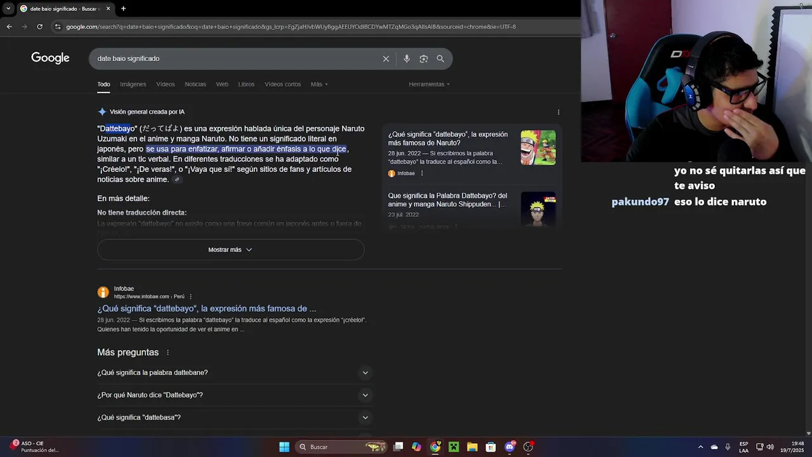This screenshot has height=457, width=812.
Task: Open the Herramientas dropdown
Action: click(429, 84)
